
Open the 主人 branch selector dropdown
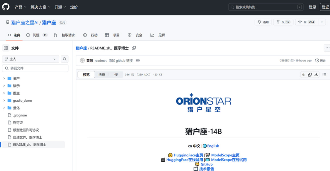(x=31, y=59)
